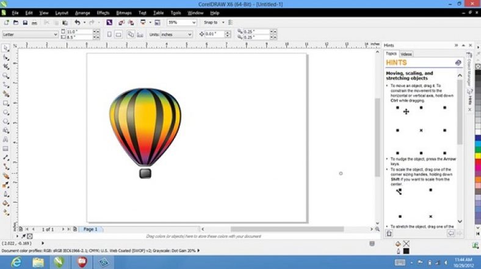Click the Export icon
481x269 pixels.
tap(131, 23)
